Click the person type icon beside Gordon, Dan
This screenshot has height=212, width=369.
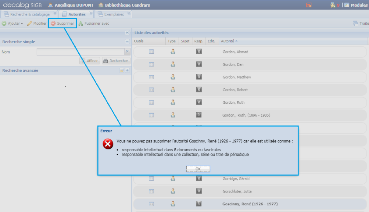(x=173, y=64)
